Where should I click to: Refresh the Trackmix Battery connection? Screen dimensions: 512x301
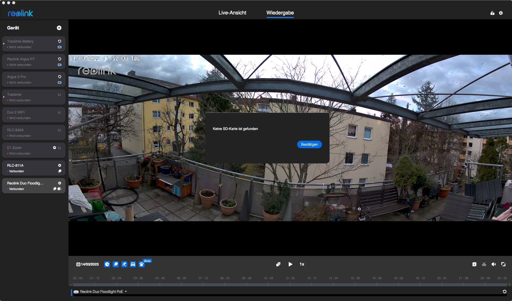point(60,41)
